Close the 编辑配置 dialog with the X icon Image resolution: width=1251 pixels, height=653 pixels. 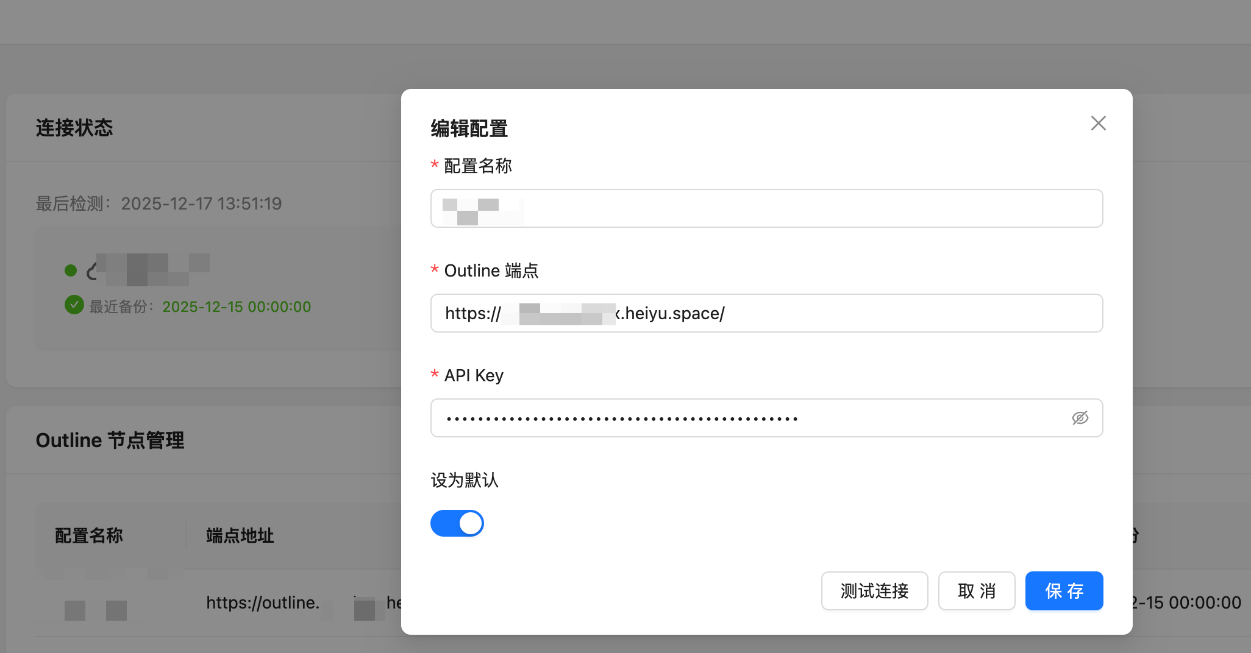click(1098, 123)
